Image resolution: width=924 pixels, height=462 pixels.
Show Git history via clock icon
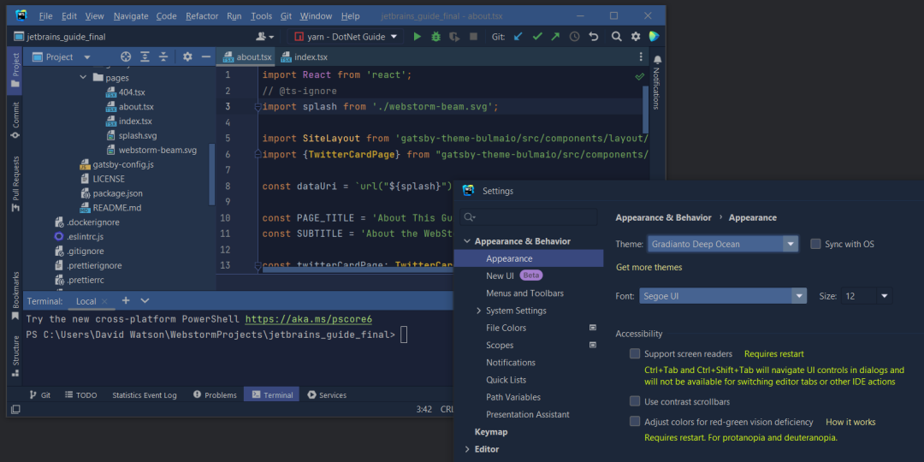pos(575,37)
